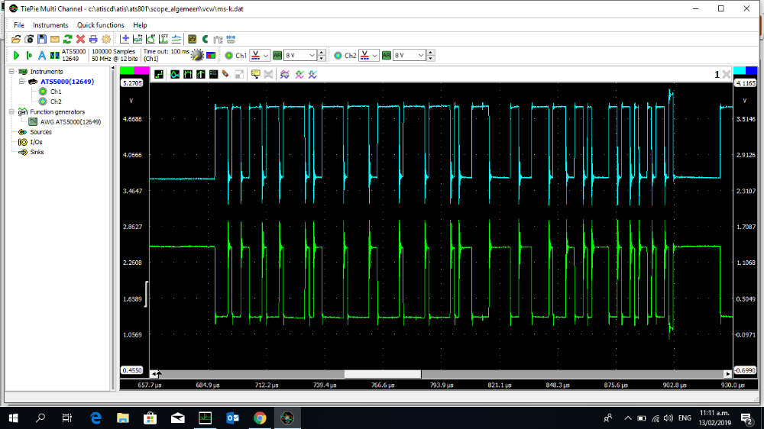Viewport: 764px width, 429px height.
Task: Click the open folder icon in toolbar
Action: pyautogui.click(x=16, y=39)
